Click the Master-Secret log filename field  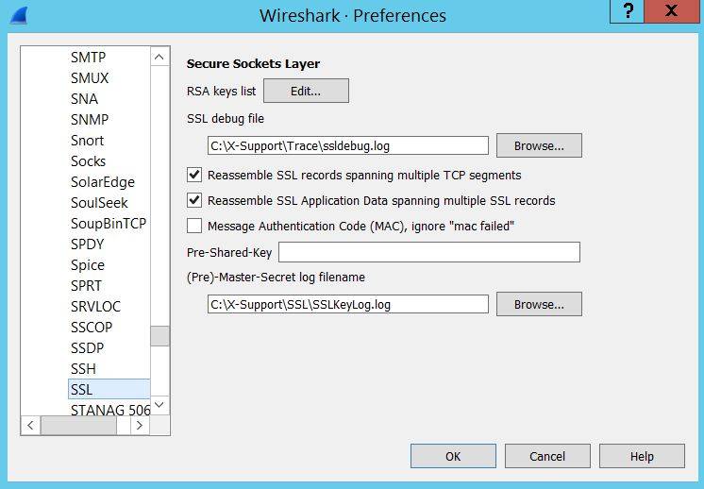pos(348,305)
